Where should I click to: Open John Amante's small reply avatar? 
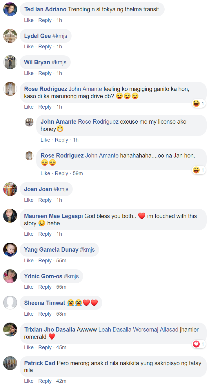[x=29, y=122]
